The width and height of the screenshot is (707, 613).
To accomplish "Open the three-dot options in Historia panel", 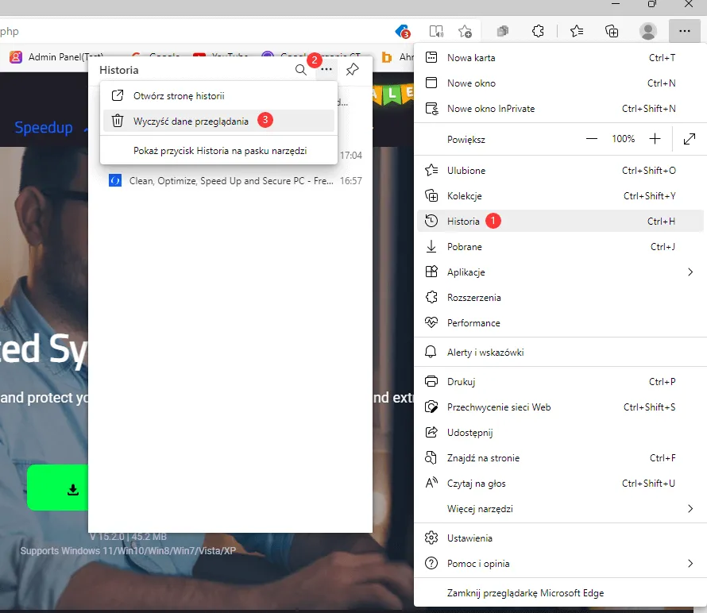I will [x=326, y=70].
